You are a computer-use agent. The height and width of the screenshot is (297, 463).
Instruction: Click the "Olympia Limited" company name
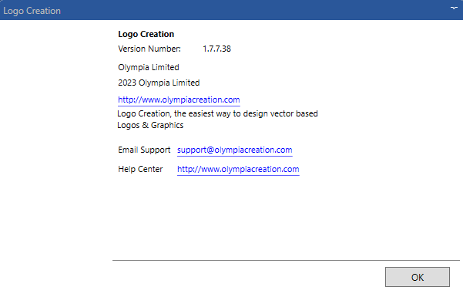149,67
